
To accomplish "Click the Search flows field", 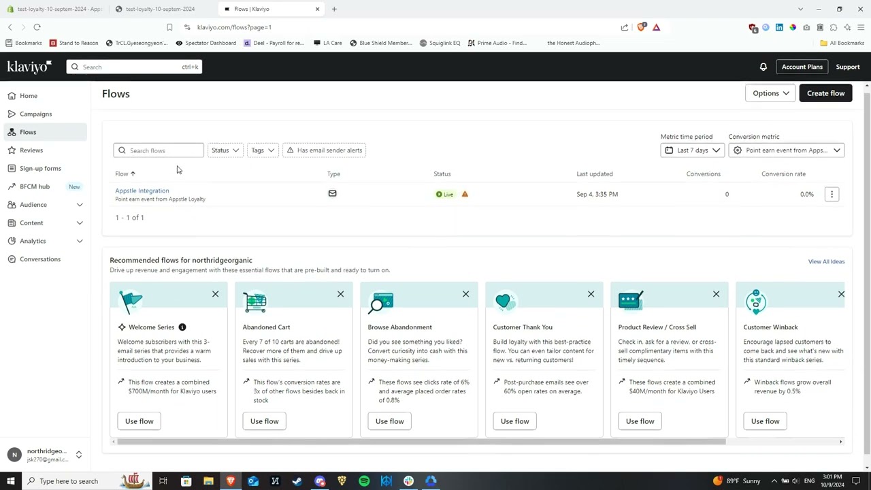I will click(159, 150).
